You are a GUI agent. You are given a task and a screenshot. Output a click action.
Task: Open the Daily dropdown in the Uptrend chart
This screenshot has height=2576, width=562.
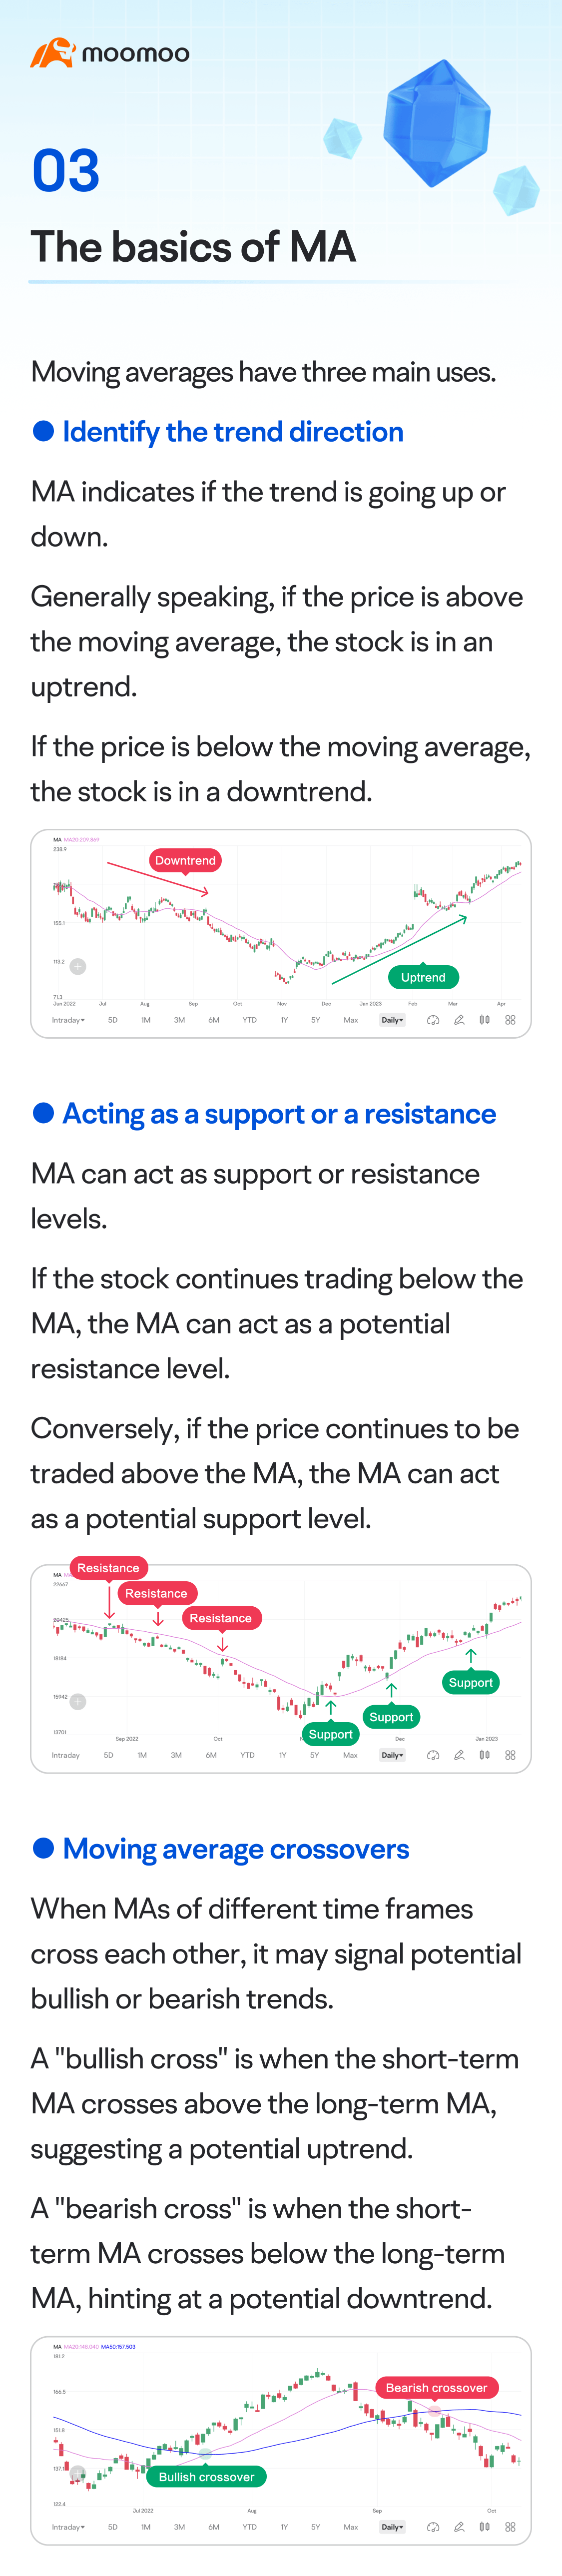pyautogui.click(x=392, y=1020)
